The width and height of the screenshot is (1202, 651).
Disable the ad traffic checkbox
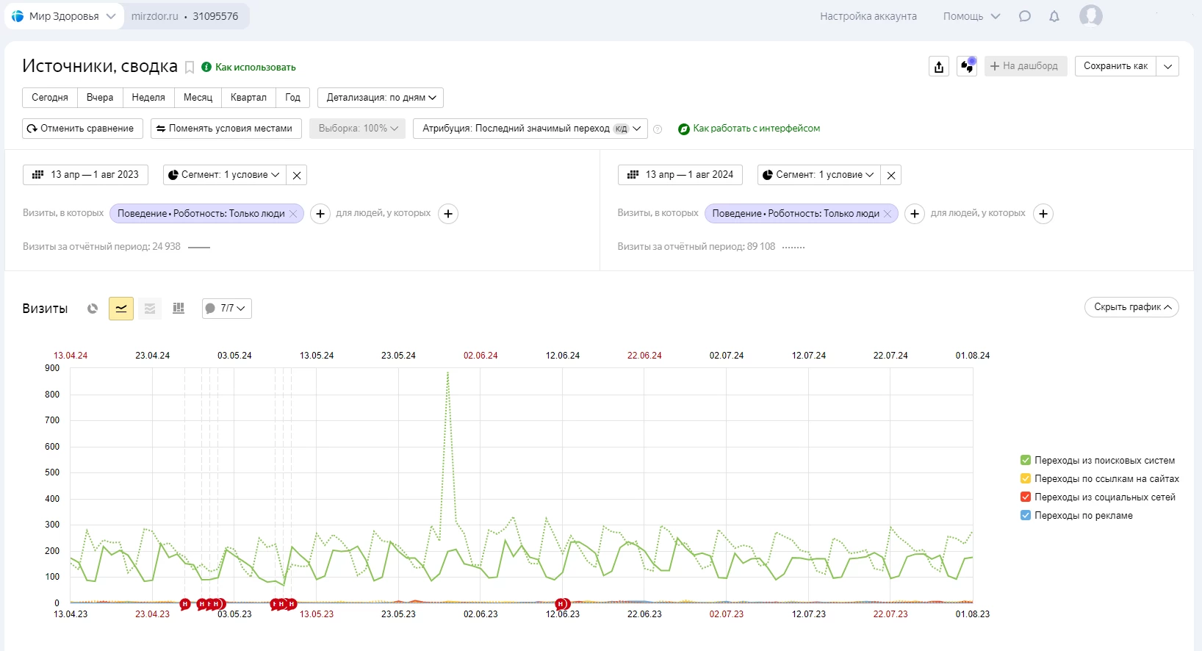[x=1026, y=516]
